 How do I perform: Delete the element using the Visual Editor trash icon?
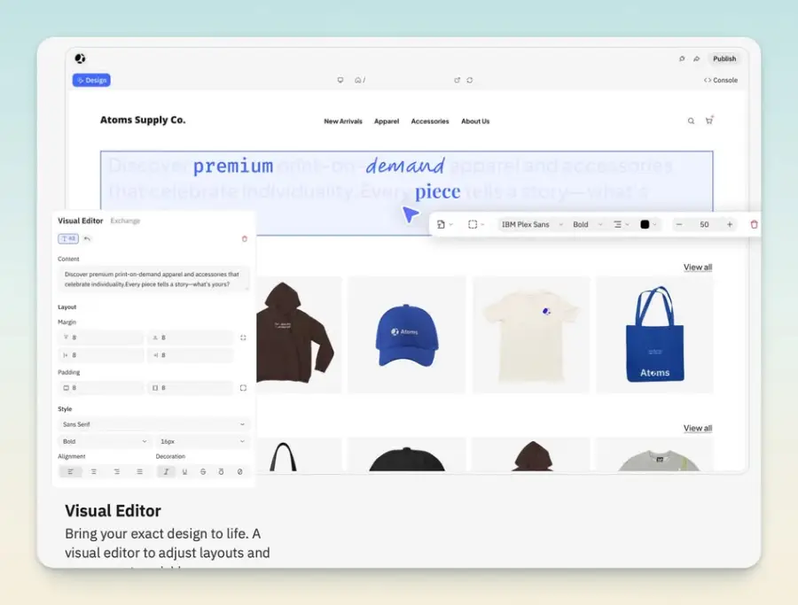tap(245, 238)
